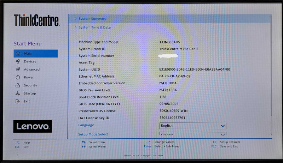Open the Language dropdown showing English
Screen dimensions: 283x163
coord(193,126)
